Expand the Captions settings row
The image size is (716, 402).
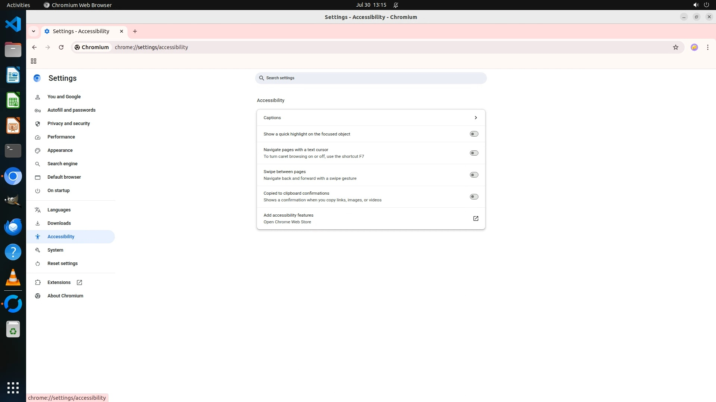(x=371, y=118)
